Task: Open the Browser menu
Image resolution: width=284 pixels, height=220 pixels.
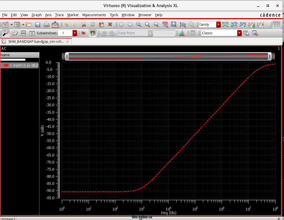Action: pyautogui.click(x=145, y=15)
